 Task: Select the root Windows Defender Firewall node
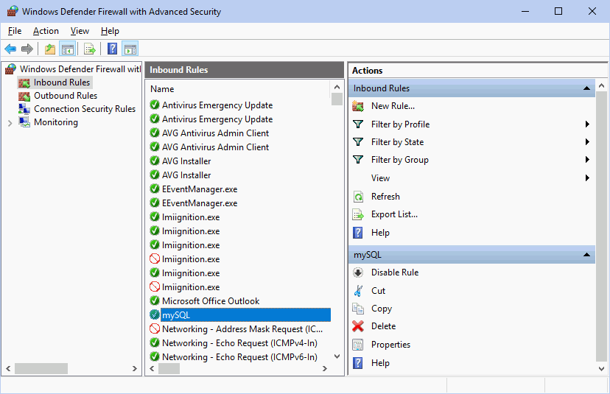80,68
